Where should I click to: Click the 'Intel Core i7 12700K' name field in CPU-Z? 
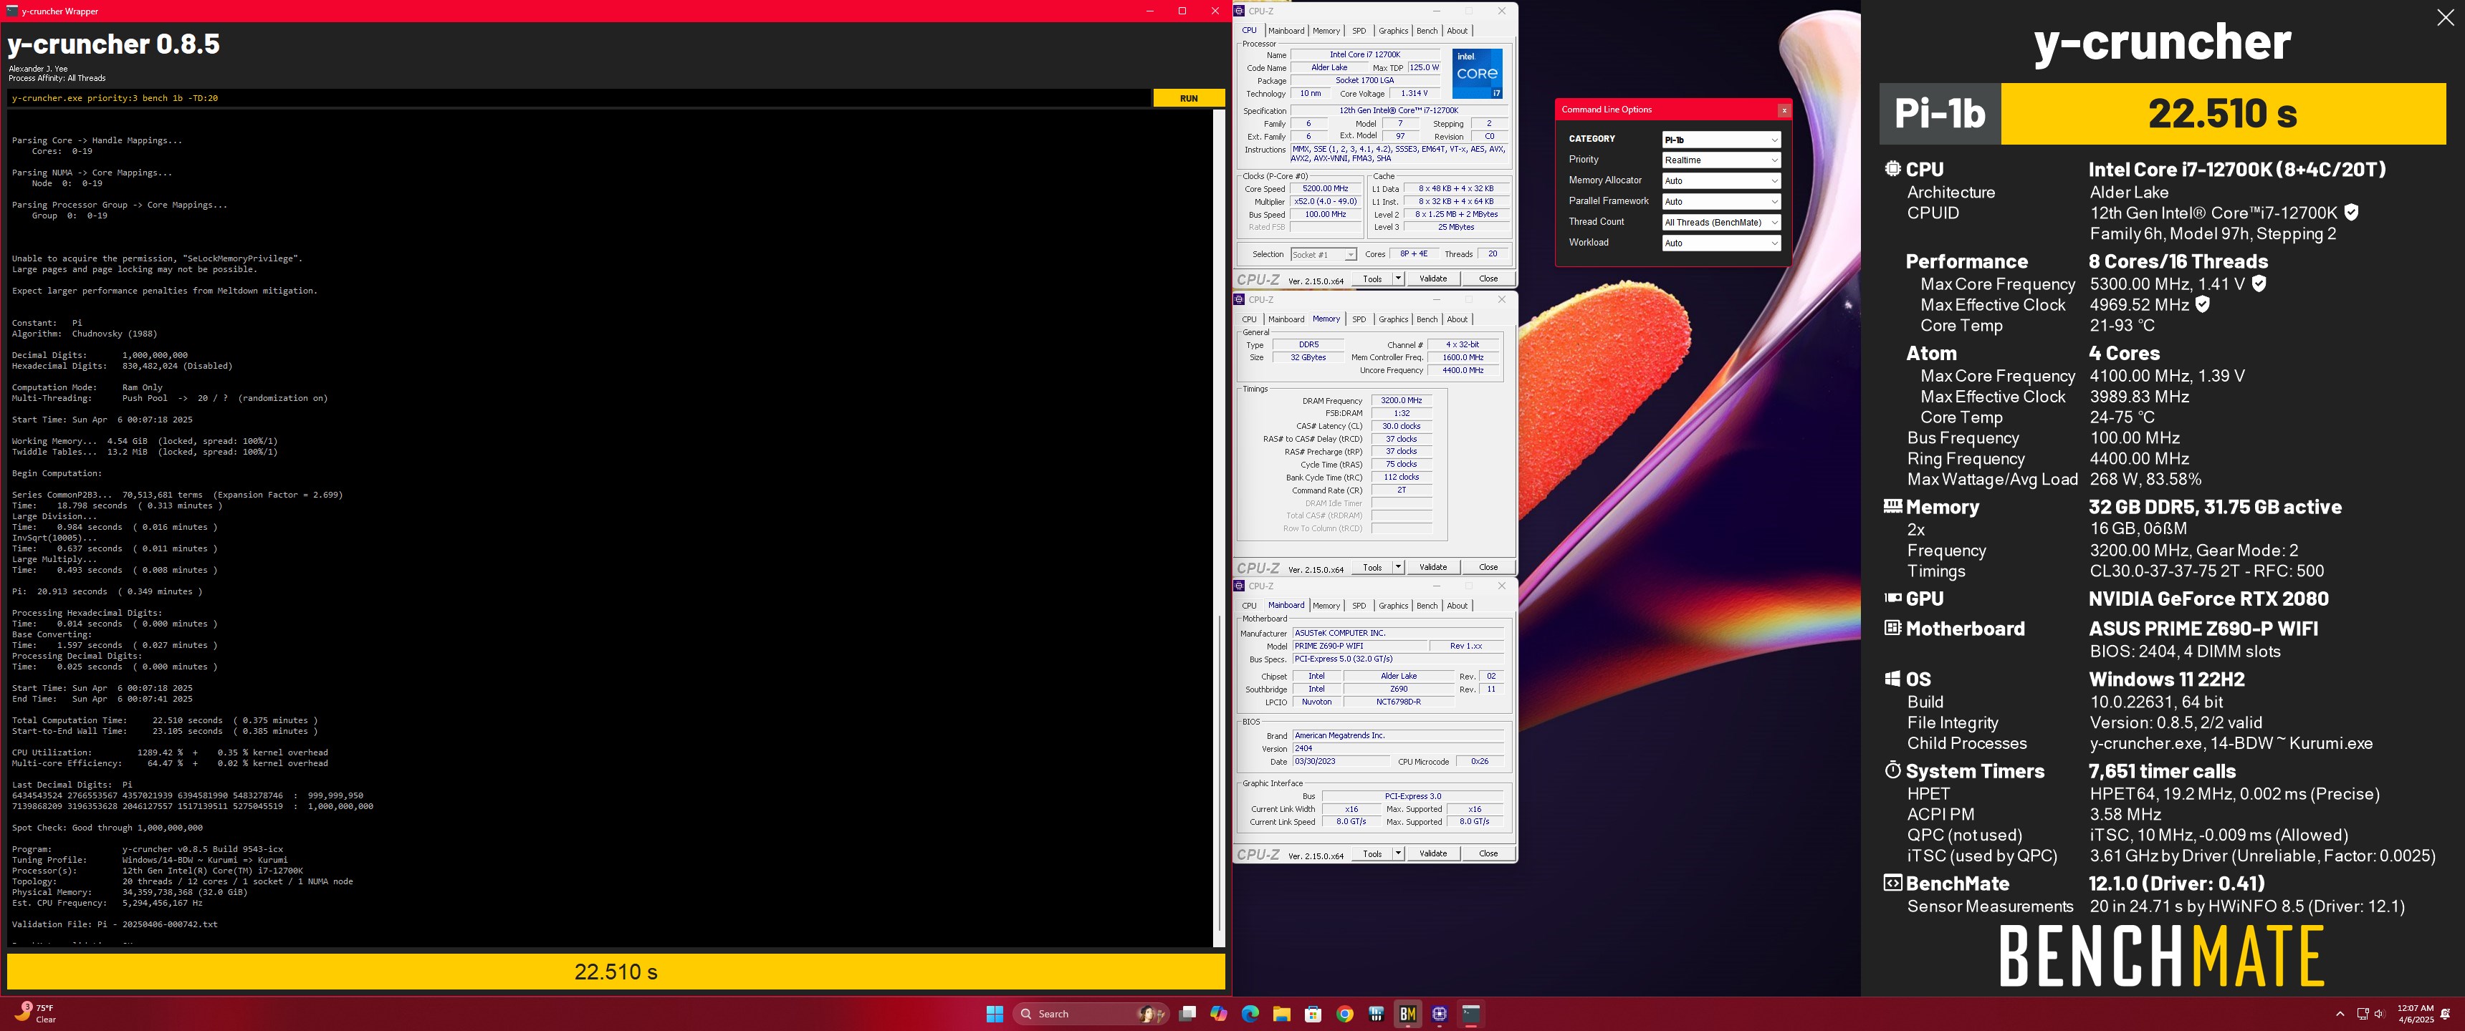click(1364, 54)
